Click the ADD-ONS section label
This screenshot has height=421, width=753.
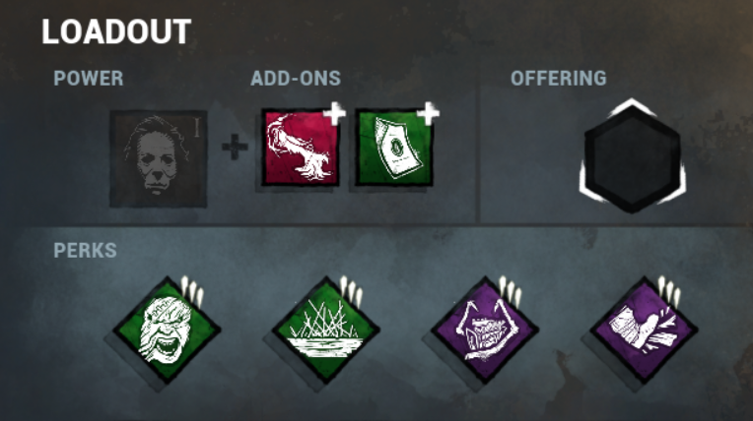[x=296, y=78]
